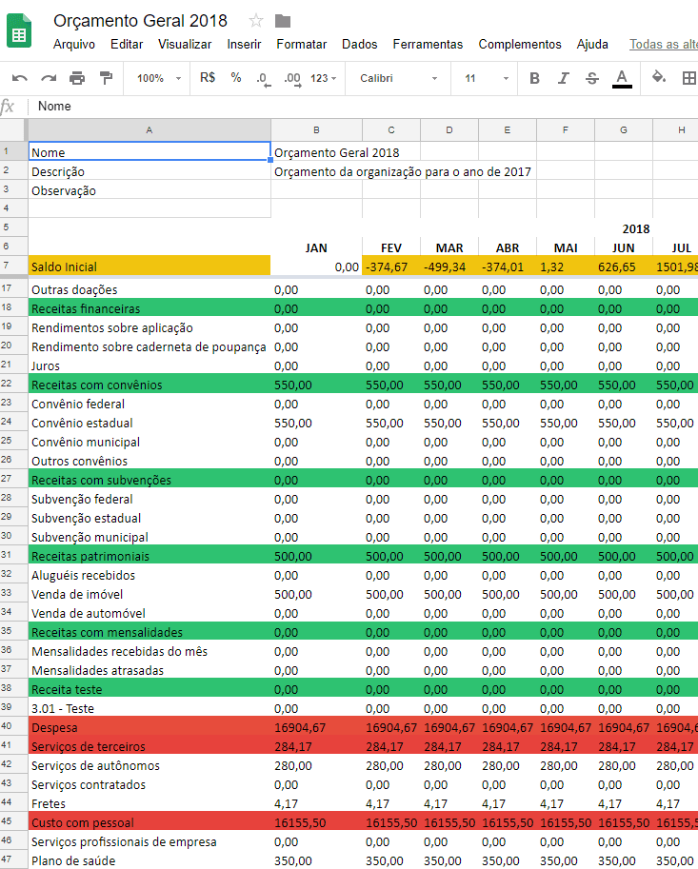Viewport: 698px width, 869px height.
Task: Apply bold formatting
Action: pos(534,78)
